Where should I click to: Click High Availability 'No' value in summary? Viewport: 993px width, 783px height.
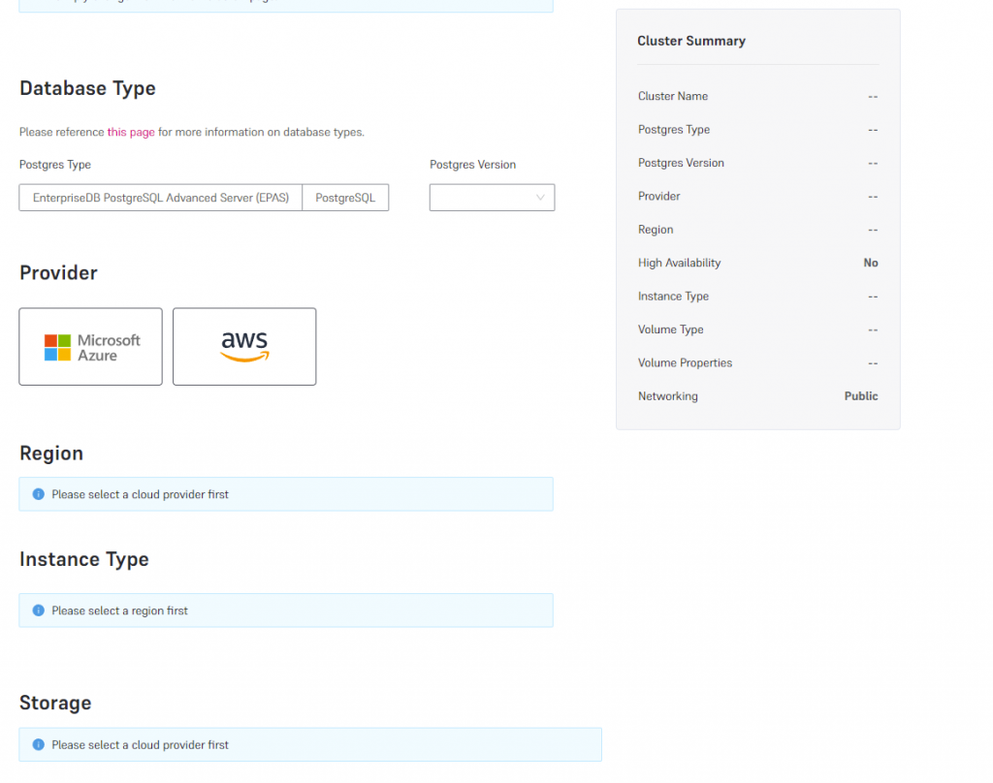[x=870, y=263]
